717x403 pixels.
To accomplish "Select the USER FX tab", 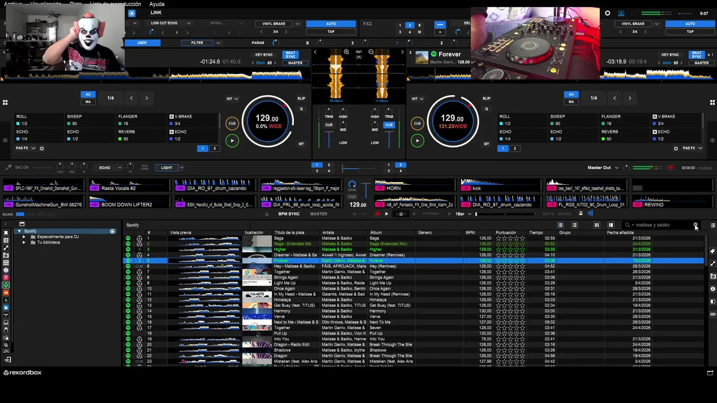I will (142, 43).
